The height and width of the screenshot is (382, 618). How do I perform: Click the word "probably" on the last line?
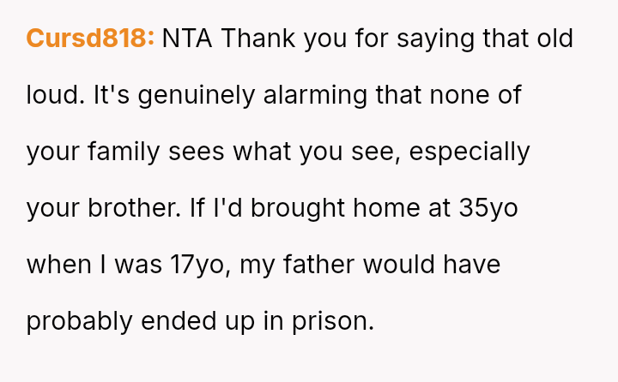[x=79, y=321]
